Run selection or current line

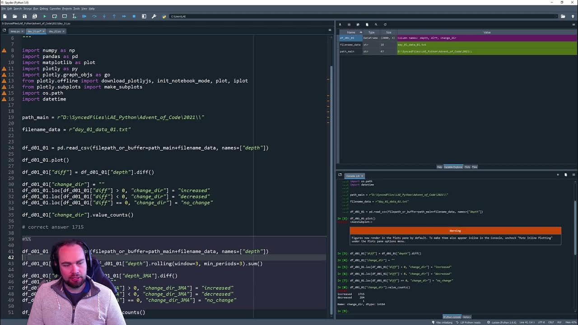tap(75, 16)
